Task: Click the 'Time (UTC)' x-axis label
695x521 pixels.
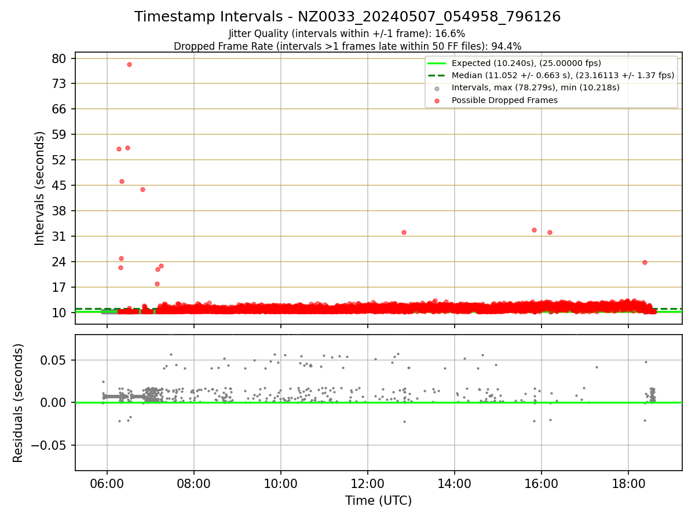Action: tap(379, 501)
